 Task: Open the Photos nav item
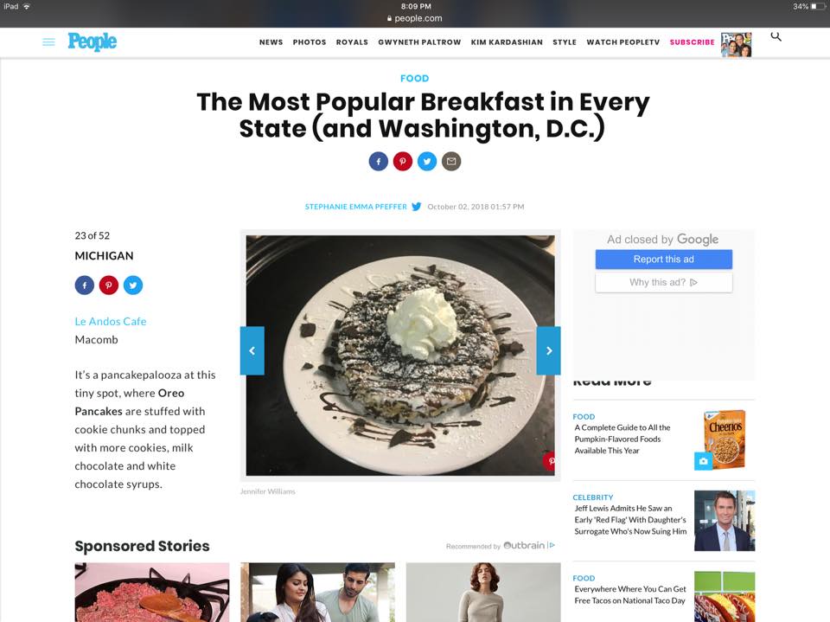310,42
